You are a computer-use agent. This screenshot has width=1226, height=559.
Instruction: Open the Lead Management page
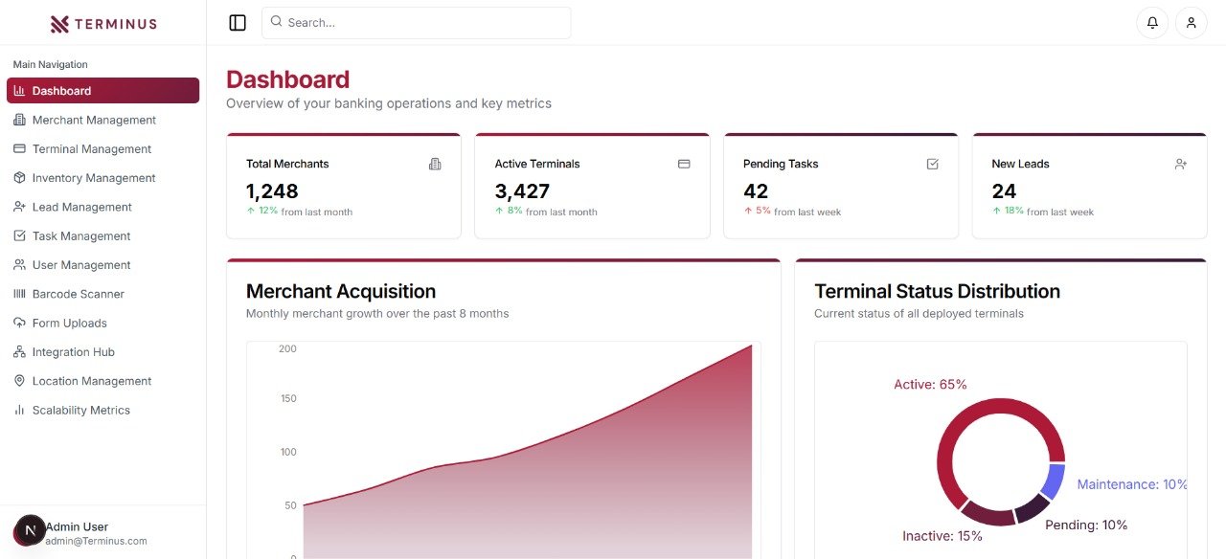[x=81, y=207]
